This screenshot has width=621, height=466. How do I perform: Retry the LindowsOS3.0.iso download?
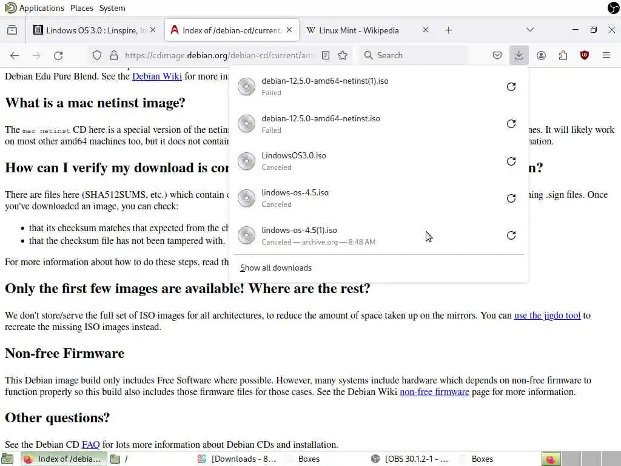click(x=511, y=161)
